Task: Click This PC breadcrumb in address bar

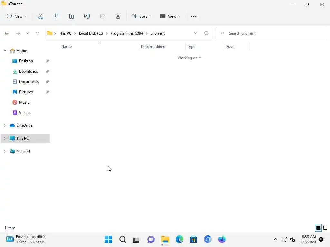Action: coord(65,33)
